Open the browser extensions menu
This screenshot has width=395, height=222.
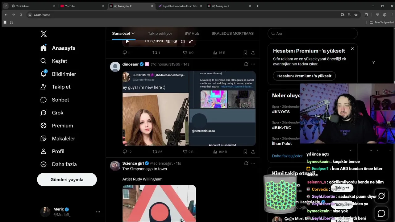tap(366, 15)
